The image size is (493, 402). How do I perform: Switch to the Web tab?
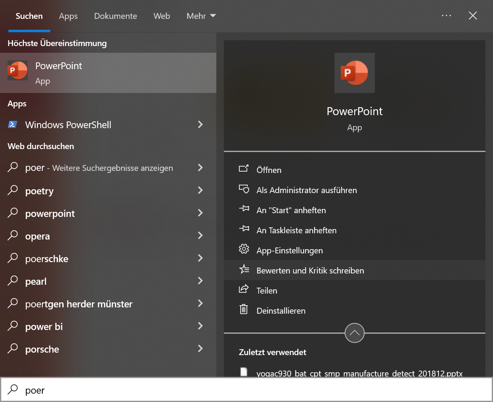162,16
